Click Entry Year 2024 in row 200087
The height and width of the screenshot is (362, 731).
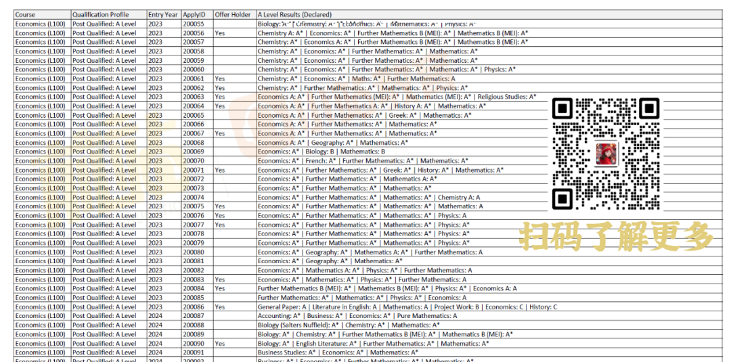pyautogui.click(x=164, y=316)
